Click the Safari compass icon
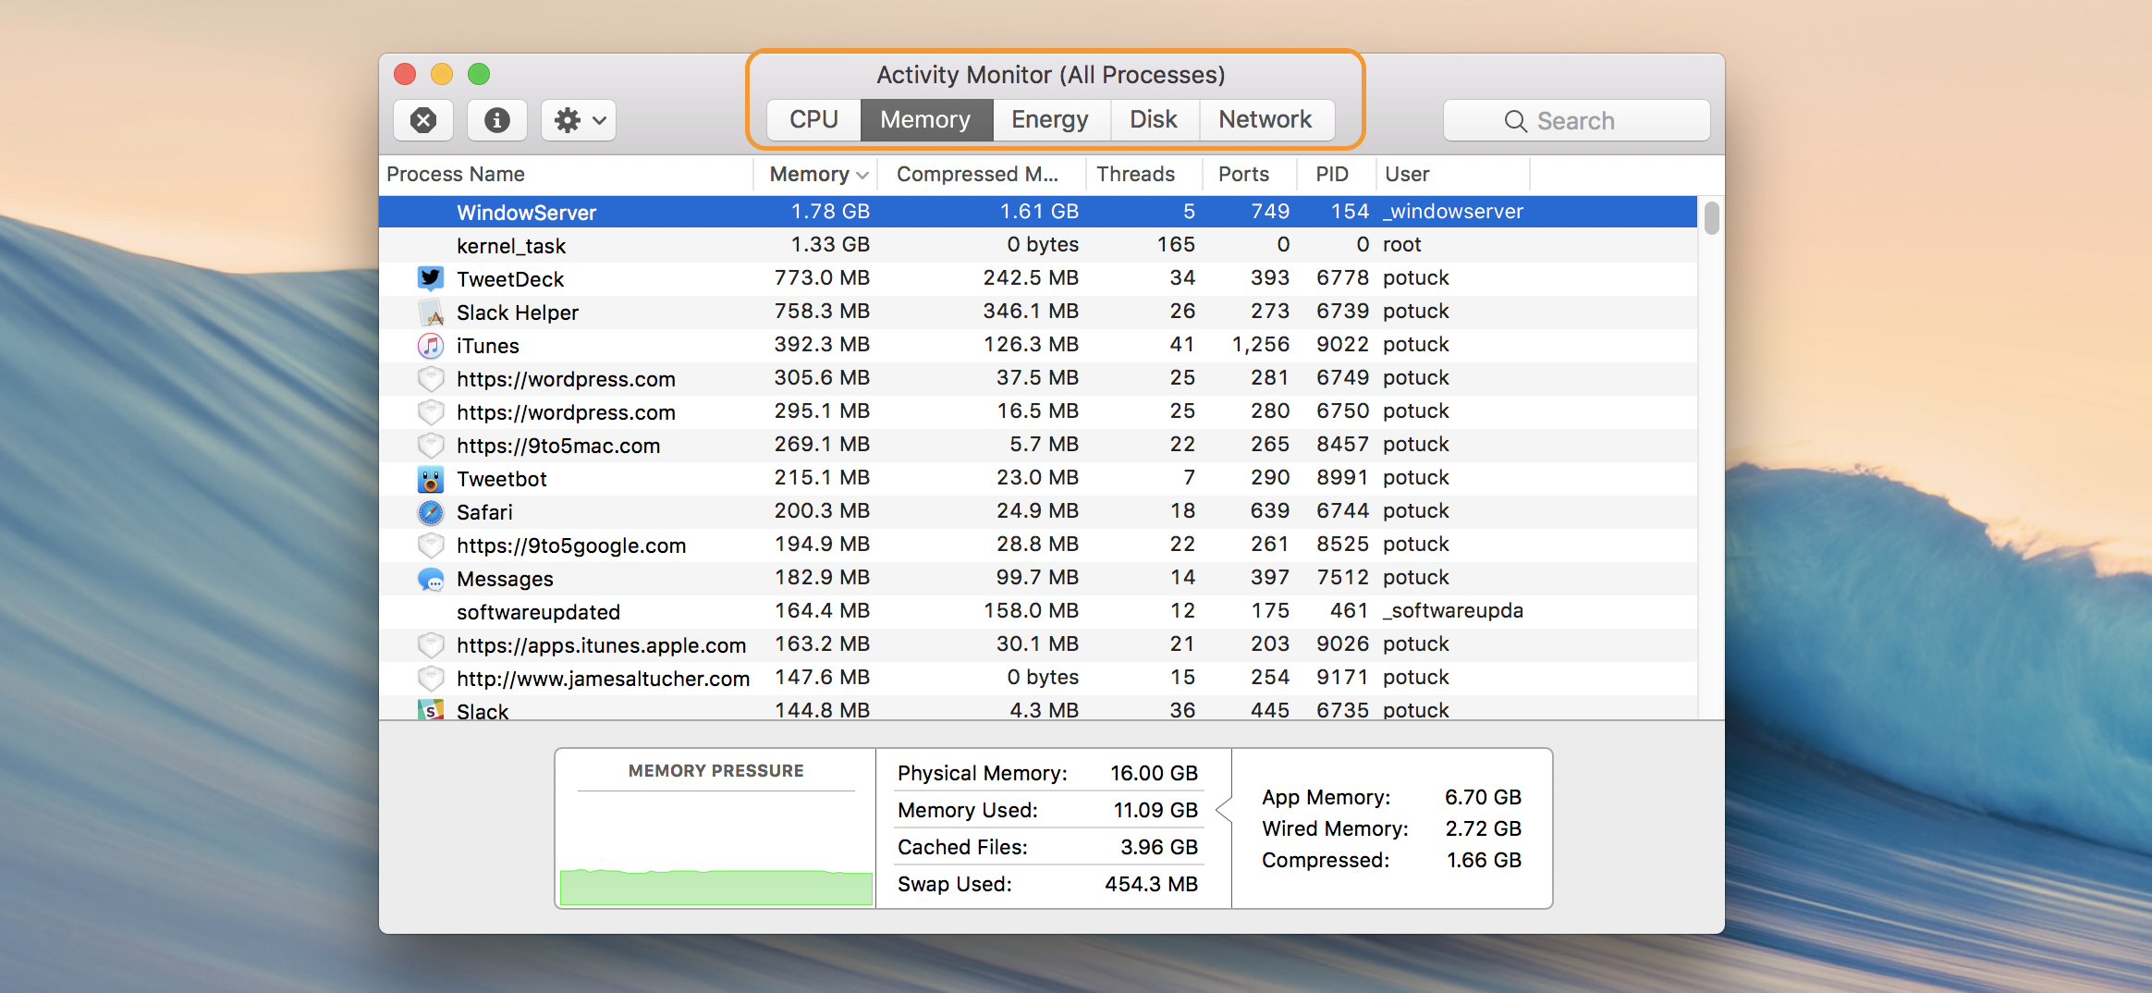This screenshot has height=993, width=2152. click(431, 511)
